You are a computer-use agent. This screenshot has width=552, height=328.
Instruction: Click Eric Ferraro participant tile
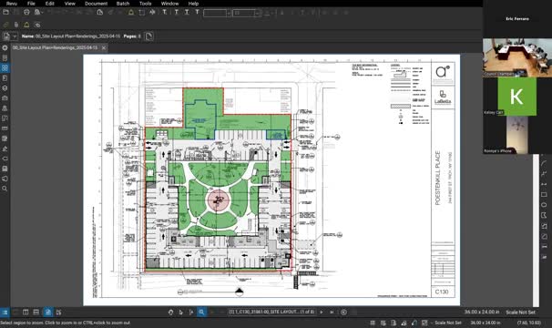tap(517, 18)
